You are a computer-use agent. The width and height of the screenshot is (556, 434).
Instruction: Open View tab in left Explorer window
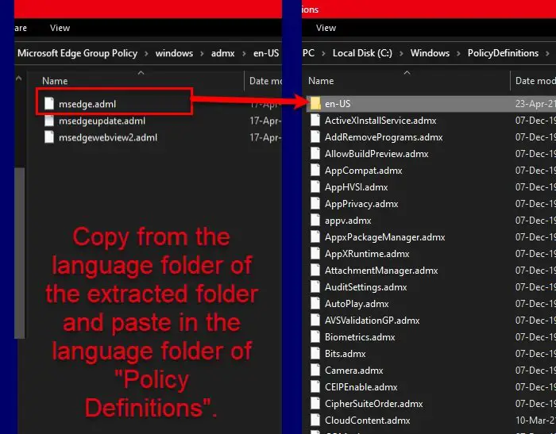click(x=60, y=28)
